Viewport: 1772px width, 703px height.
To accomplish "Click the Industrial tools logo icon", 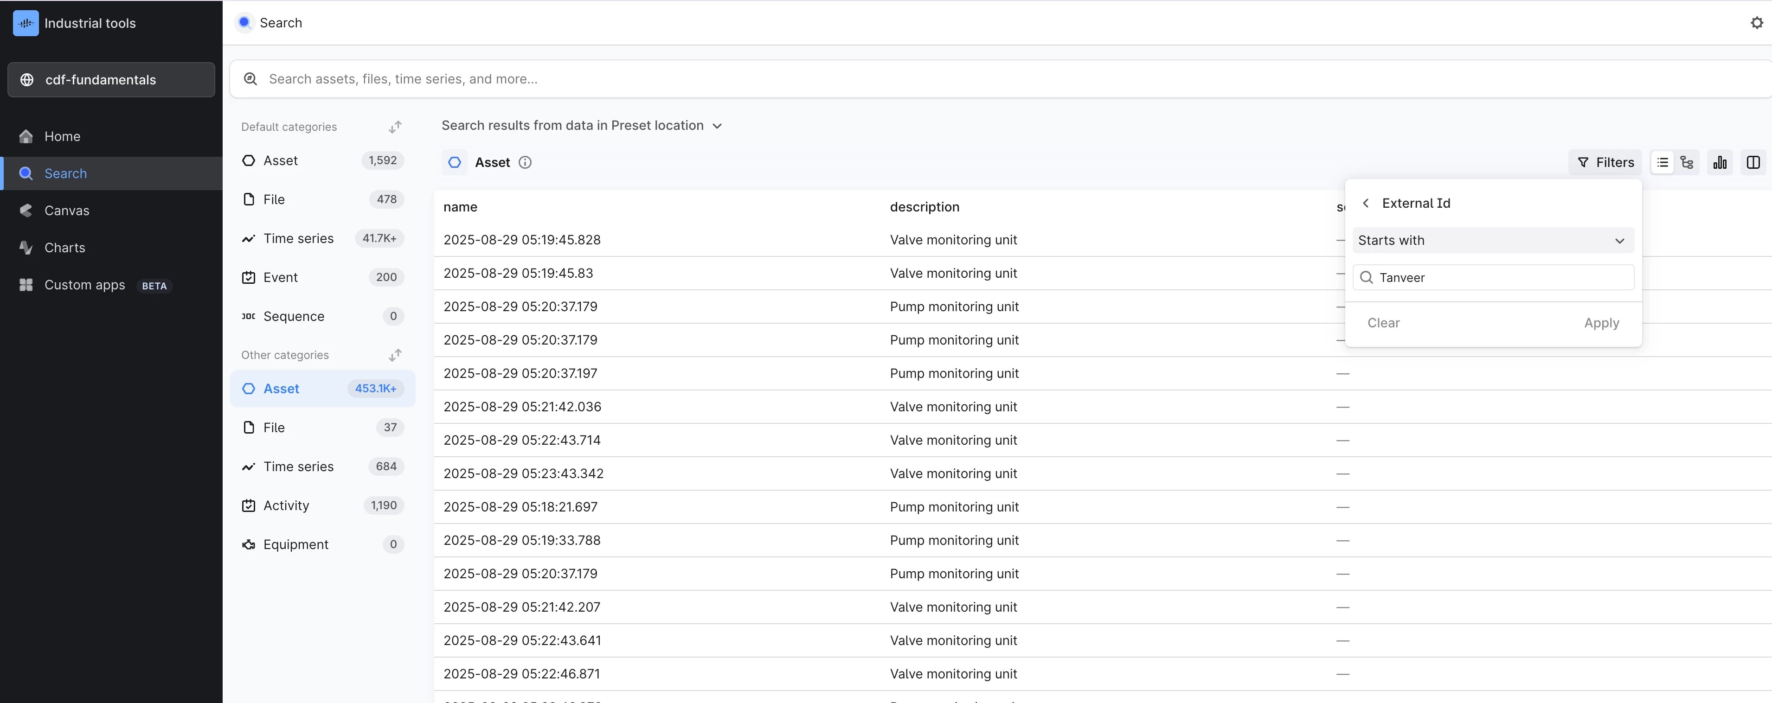I will pos(26,23).
